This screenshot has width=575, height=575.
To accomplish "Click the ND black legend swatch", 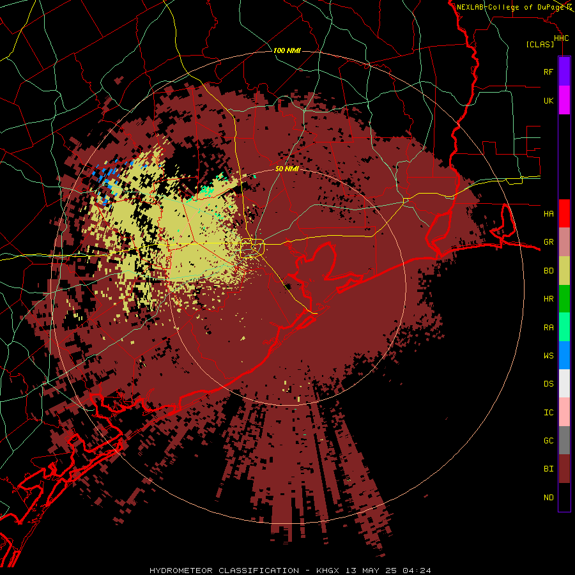I will pyautogui.click(x=564, y=497).
